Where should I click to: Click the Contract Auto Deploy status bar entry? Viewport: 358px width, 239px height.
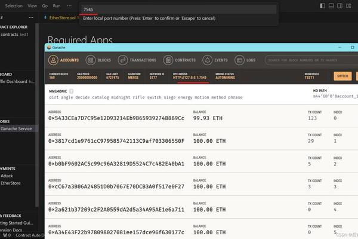[30, 235]
